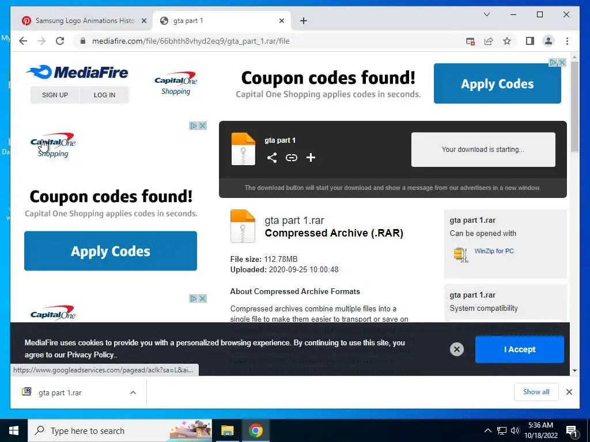Copy link icon beside share icon

click(x=291, y=158)
